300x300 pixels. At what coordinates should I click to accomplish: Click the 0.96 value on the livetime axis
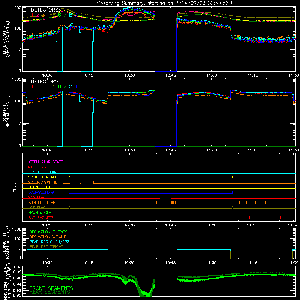coord(18,278)
